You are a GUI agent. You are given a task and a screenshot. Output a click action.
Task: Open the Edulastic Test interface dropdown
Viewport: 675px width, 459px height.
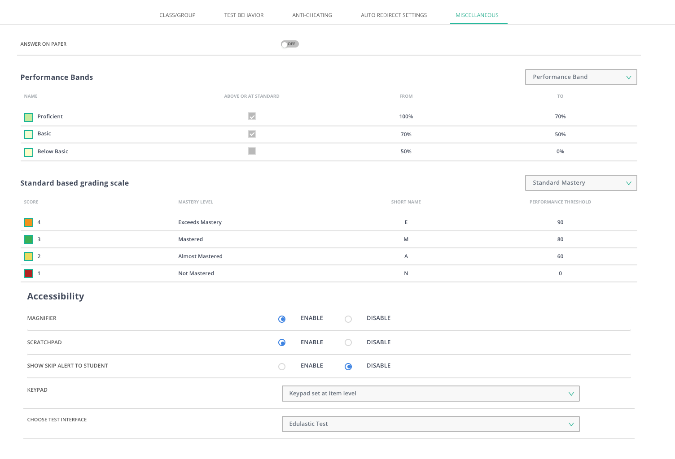click(x=431, y=424)
